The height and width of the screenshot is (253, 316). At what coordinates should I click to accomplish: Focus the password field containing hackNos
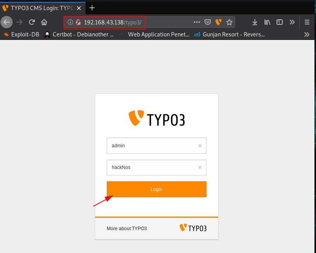[156, 167]
